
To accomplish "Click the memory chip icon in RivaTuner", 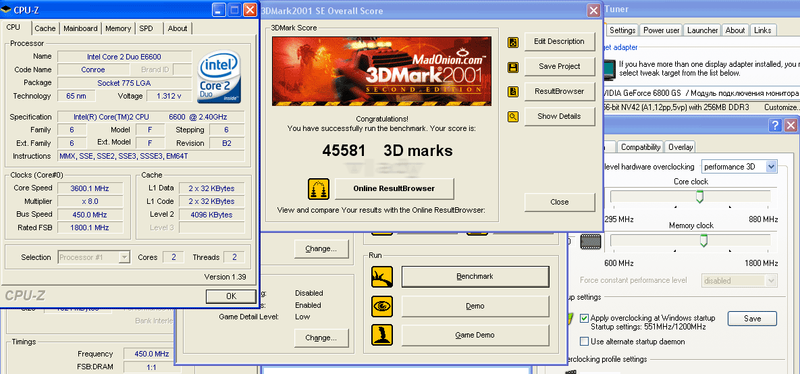I will coord(591,241).
